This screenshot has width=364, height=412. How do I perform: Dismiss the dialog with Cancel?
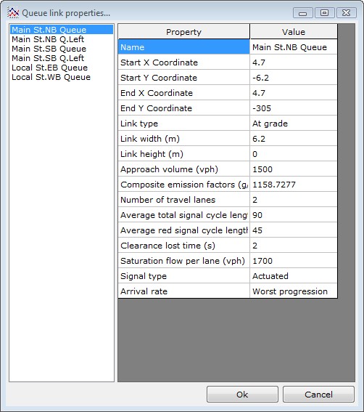click(x=318, y=394)
